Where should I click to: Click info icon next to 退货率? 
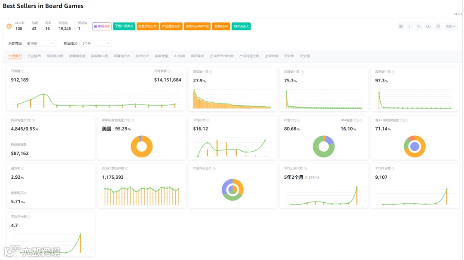tap(23, 168)
